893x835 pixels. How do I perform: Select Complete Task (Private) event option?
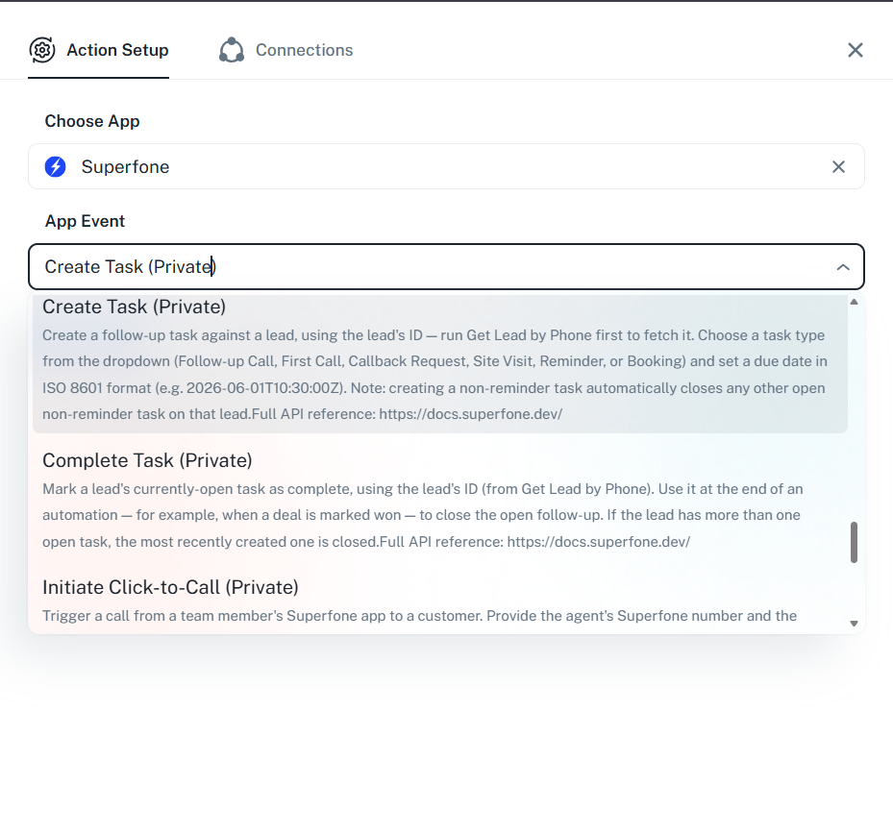[440, 500]
